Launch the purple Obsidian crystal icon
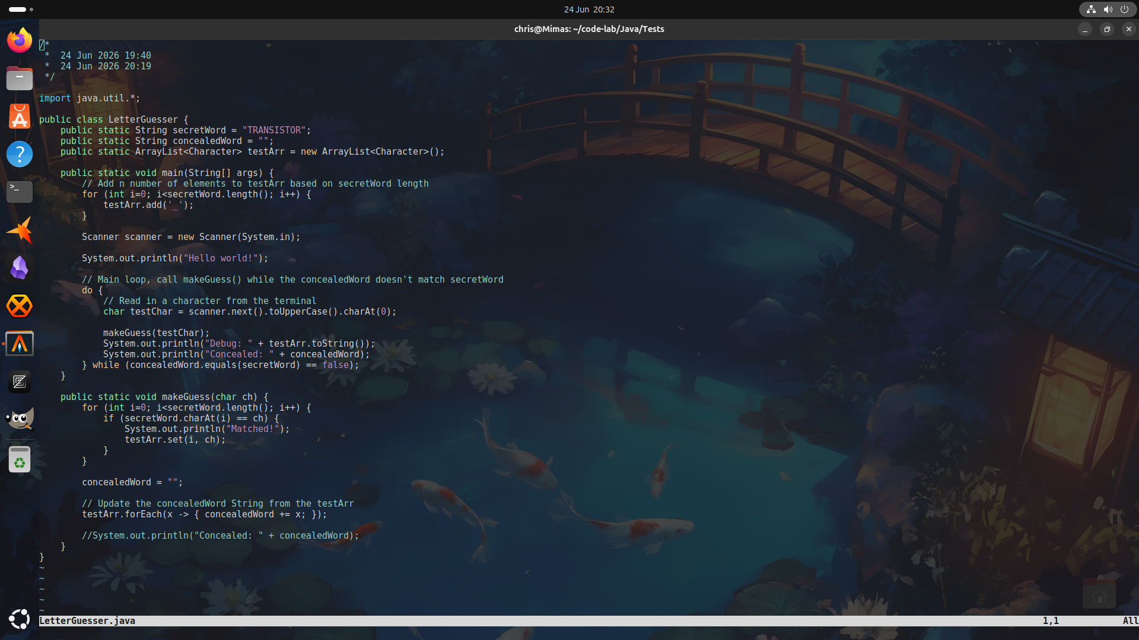Screen dimensions: 1139x640 20,268
